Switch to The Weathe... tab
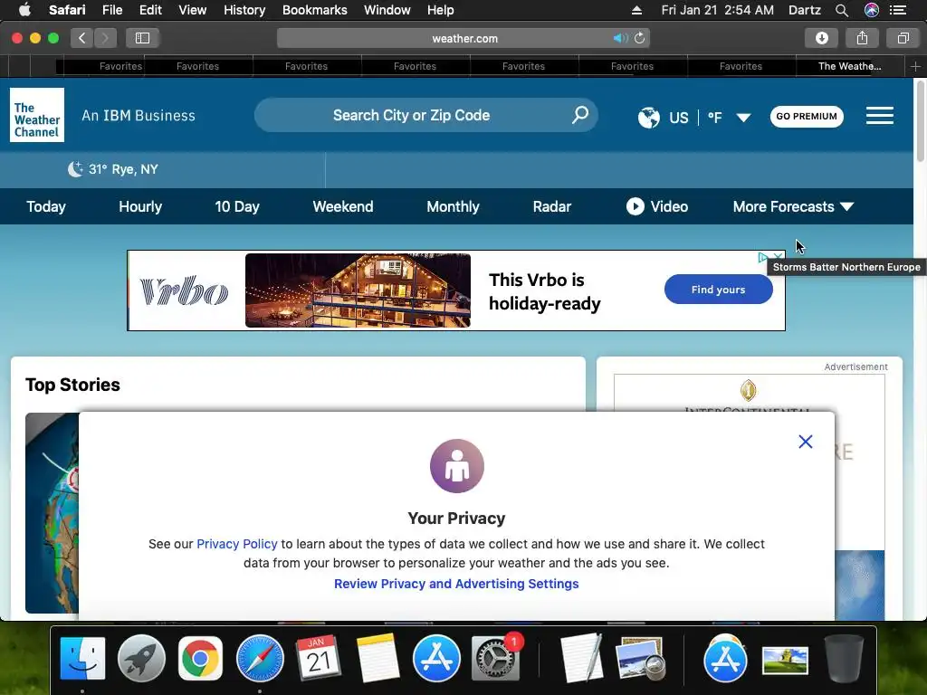This screenshot has height=695, width=927. (849, 66)
